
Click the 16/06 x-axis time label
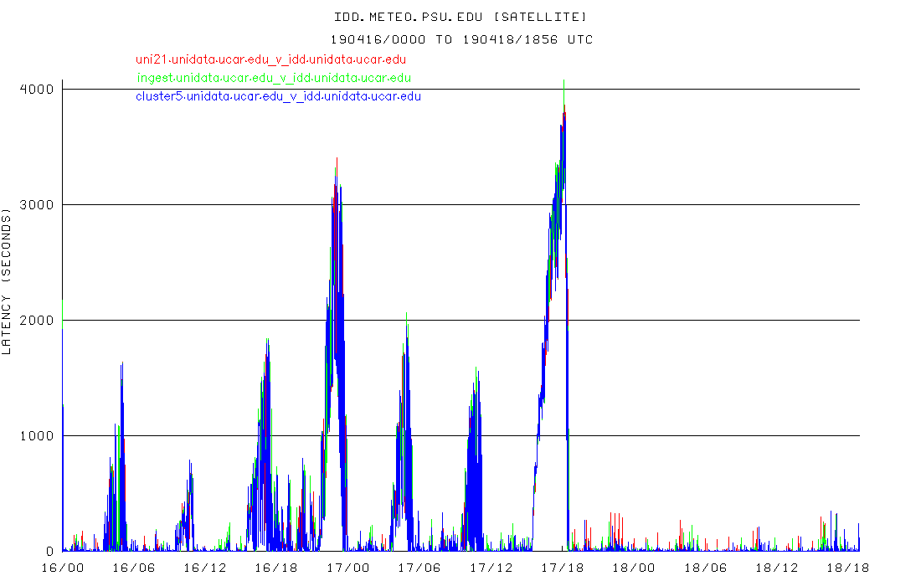[134, 568]
